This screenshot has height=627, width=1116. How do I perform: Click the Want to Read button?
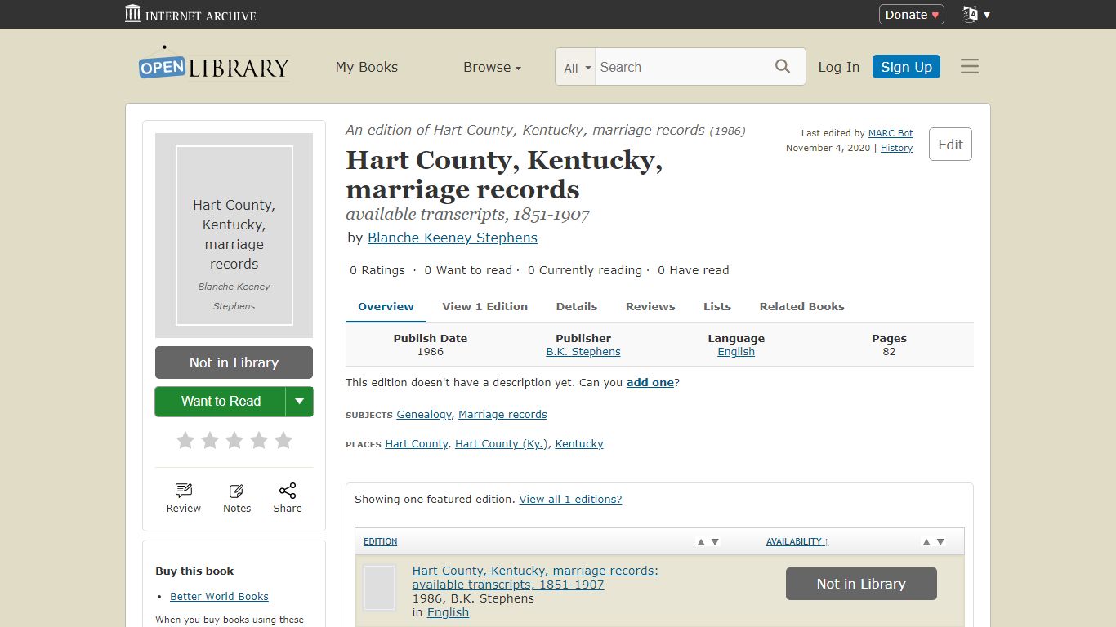point(221,401)
